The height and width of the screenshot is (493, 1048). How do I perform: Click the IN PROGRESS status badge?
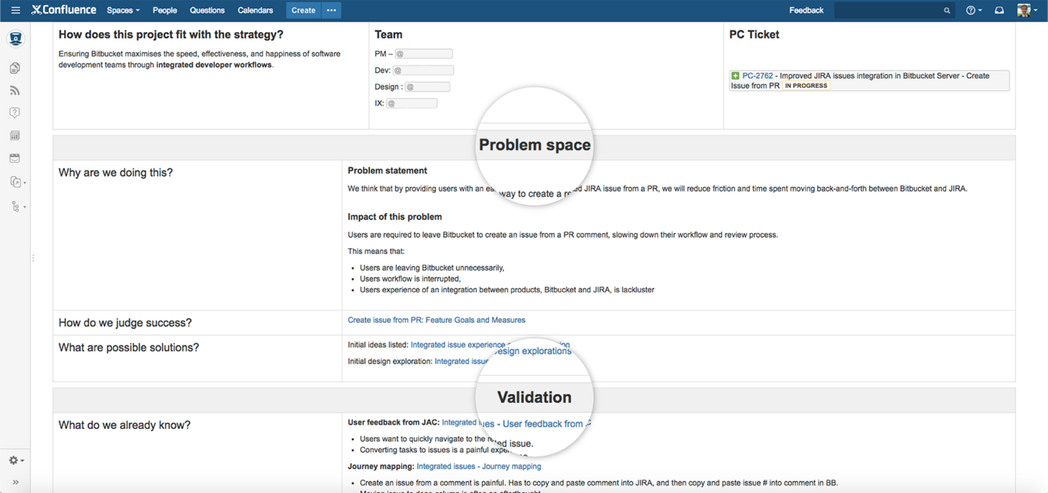click(x=806, y=86)
